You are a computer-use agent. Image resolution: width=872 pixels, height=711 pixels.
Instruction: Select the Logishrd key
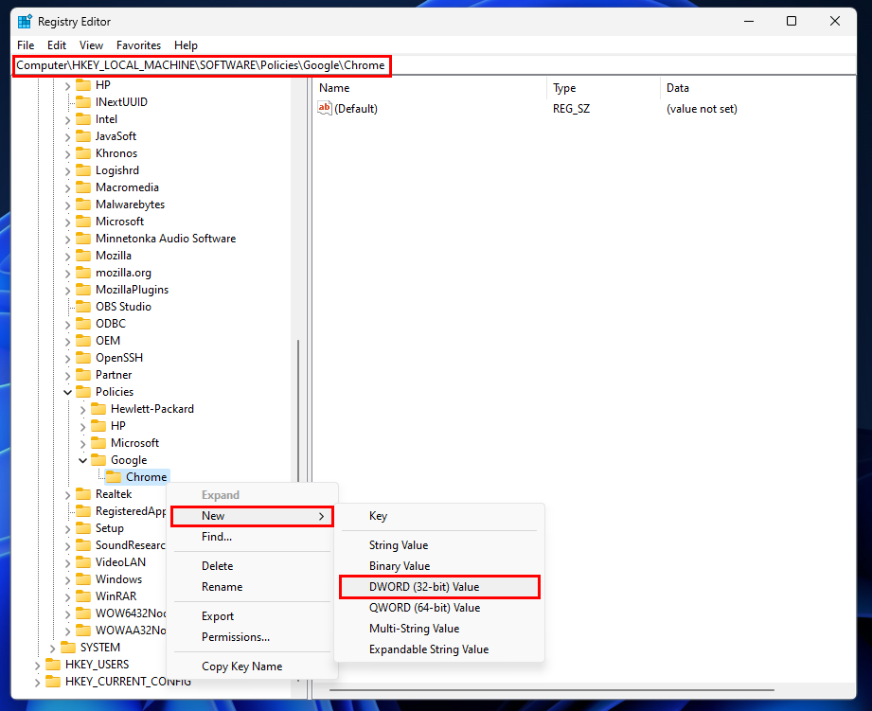(x=117, y=170)
